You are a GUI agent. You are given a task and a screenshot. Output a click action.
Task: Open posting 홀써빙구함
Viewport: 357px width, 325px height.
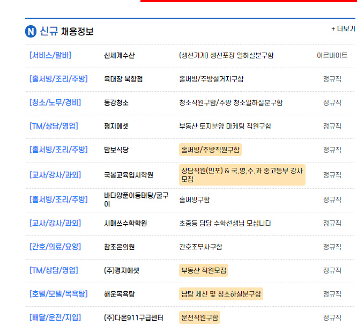194,200
